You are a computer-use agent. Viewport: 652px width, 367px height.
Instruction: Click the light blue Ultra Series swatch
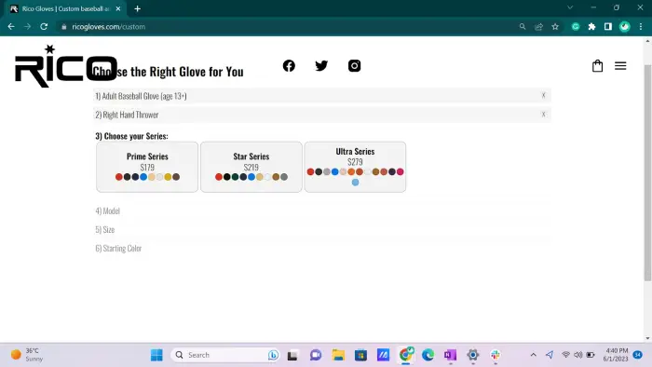355,183
